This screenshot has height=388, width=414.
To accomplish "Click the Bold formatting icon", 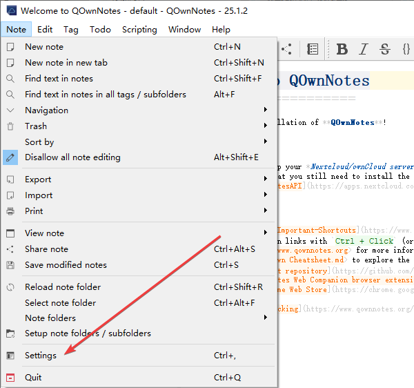I will click(x=342, y=49).
